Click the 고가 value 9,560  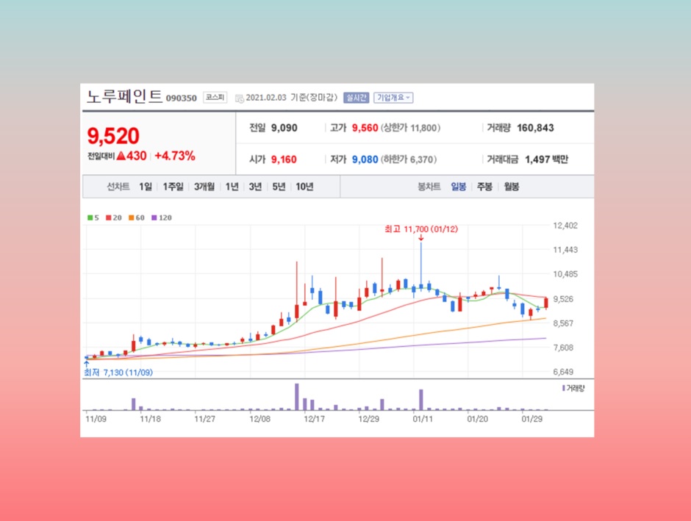[x=365, y=128]
